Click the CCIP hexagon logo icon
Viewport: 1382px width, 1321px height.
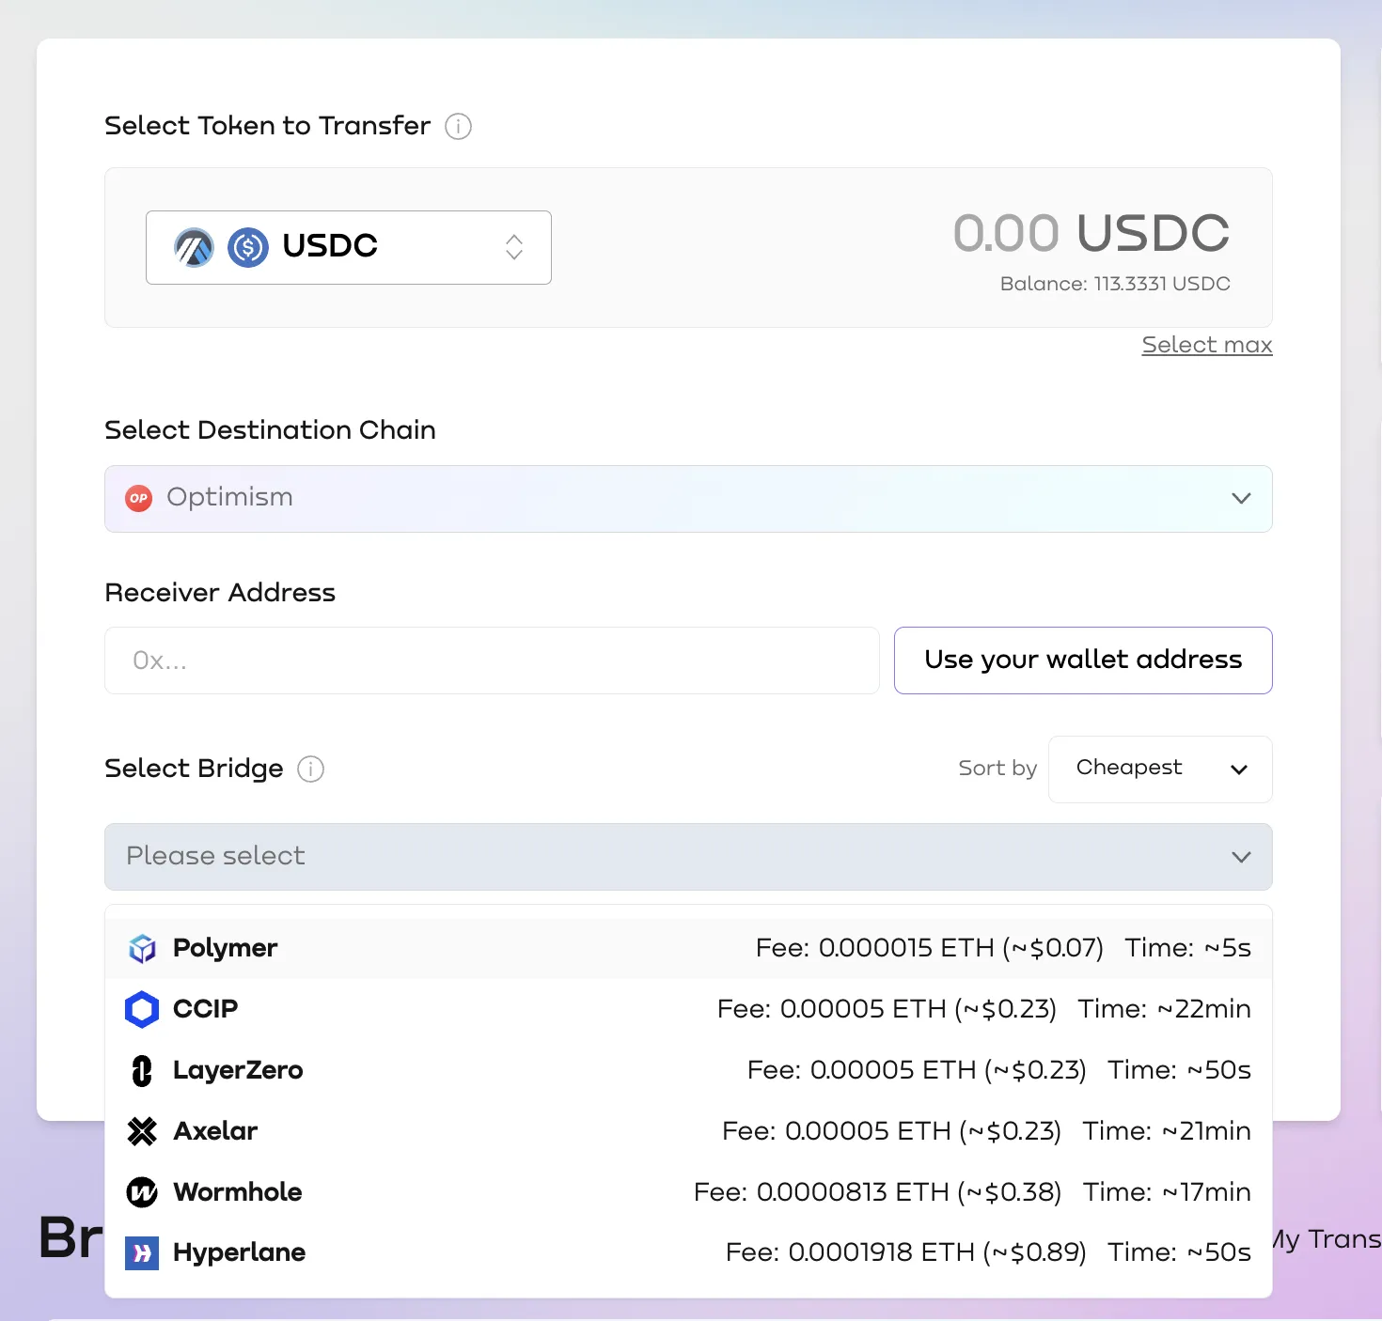click(142, 1010)
